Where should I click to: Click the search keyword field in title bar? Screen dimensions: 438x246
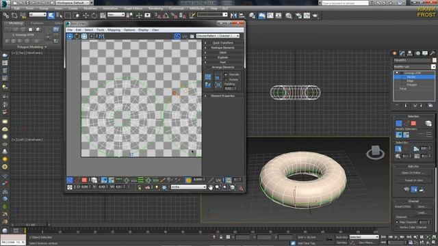(x=345, y=3)
